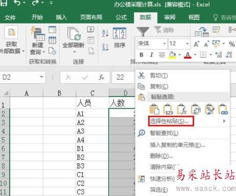Switch to the 页面布局 tab
The height and width of the screenshot is (196, 236).
[91, 17]
